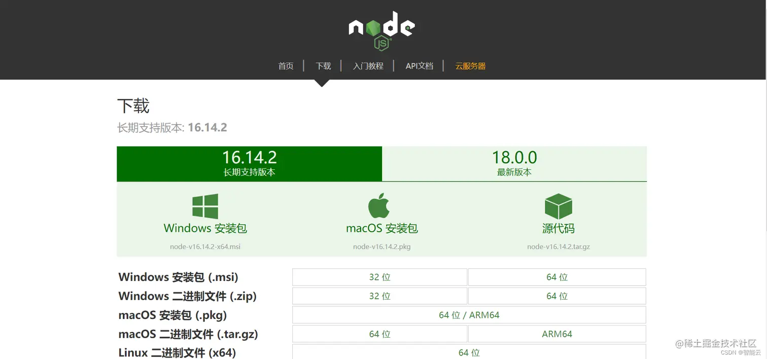Open the 入门教程 navigation item
Screen dimensions: 767x359
pos(368,66)
